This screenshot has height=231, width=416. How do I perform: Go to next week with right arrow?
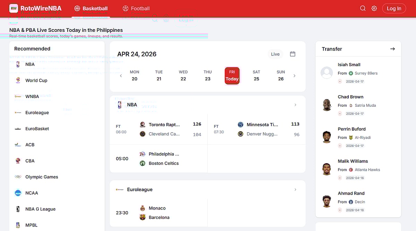click(294, 76)
